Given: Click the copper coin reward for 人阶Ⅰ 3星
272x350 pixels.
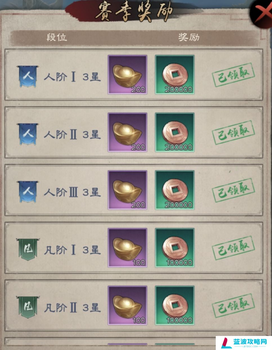Looking at the screenshot, I should (x=175, y=74).
